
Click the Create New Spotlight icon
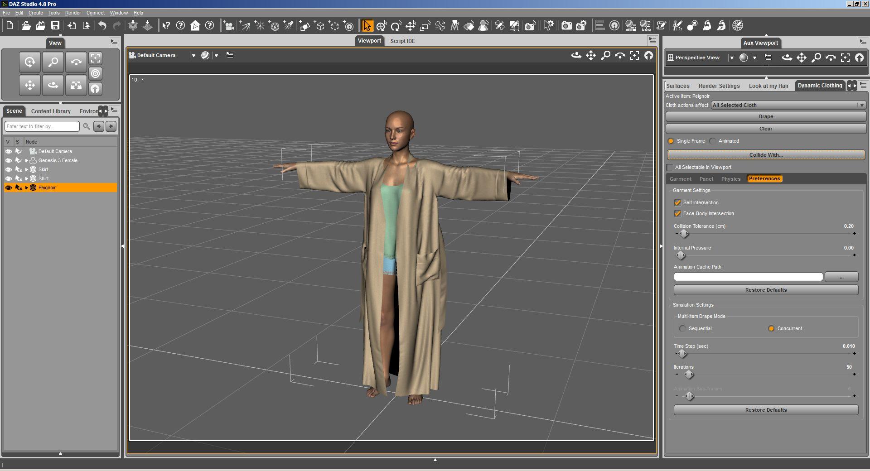289,26
